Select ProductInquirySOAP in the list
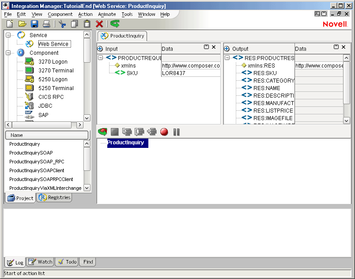 31,153
